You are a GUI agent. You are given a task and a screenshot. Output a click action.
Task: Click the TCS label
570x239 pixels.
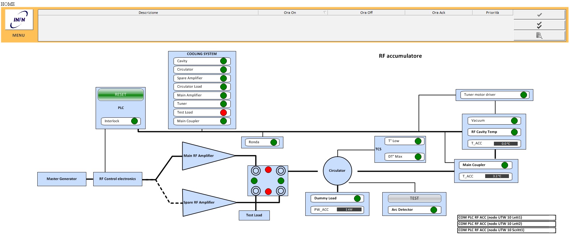(378, 149)
